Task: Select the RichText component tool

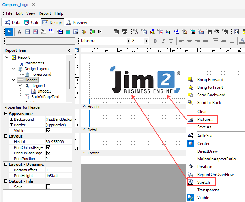Action: coord(36,32)
